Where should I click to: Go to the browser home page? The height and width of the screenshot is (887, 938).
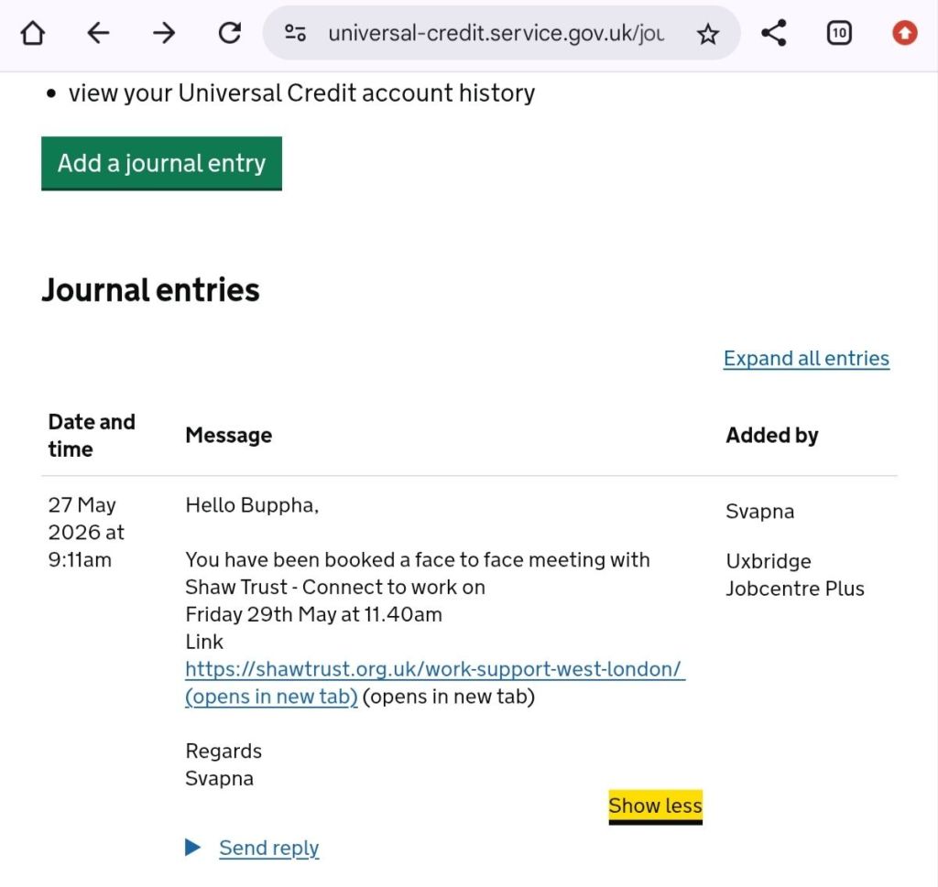(x=33, y=34)
